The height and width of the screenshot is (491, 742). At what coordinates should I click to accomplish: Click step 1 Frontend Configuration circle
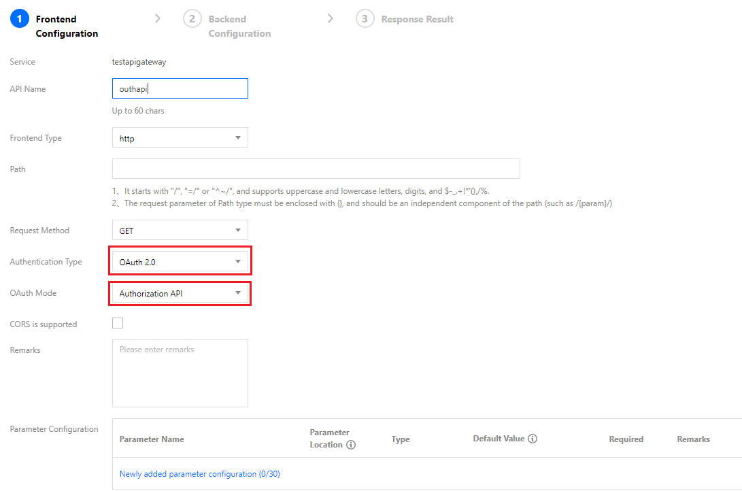pyautogui.click(x=19, y=19)
